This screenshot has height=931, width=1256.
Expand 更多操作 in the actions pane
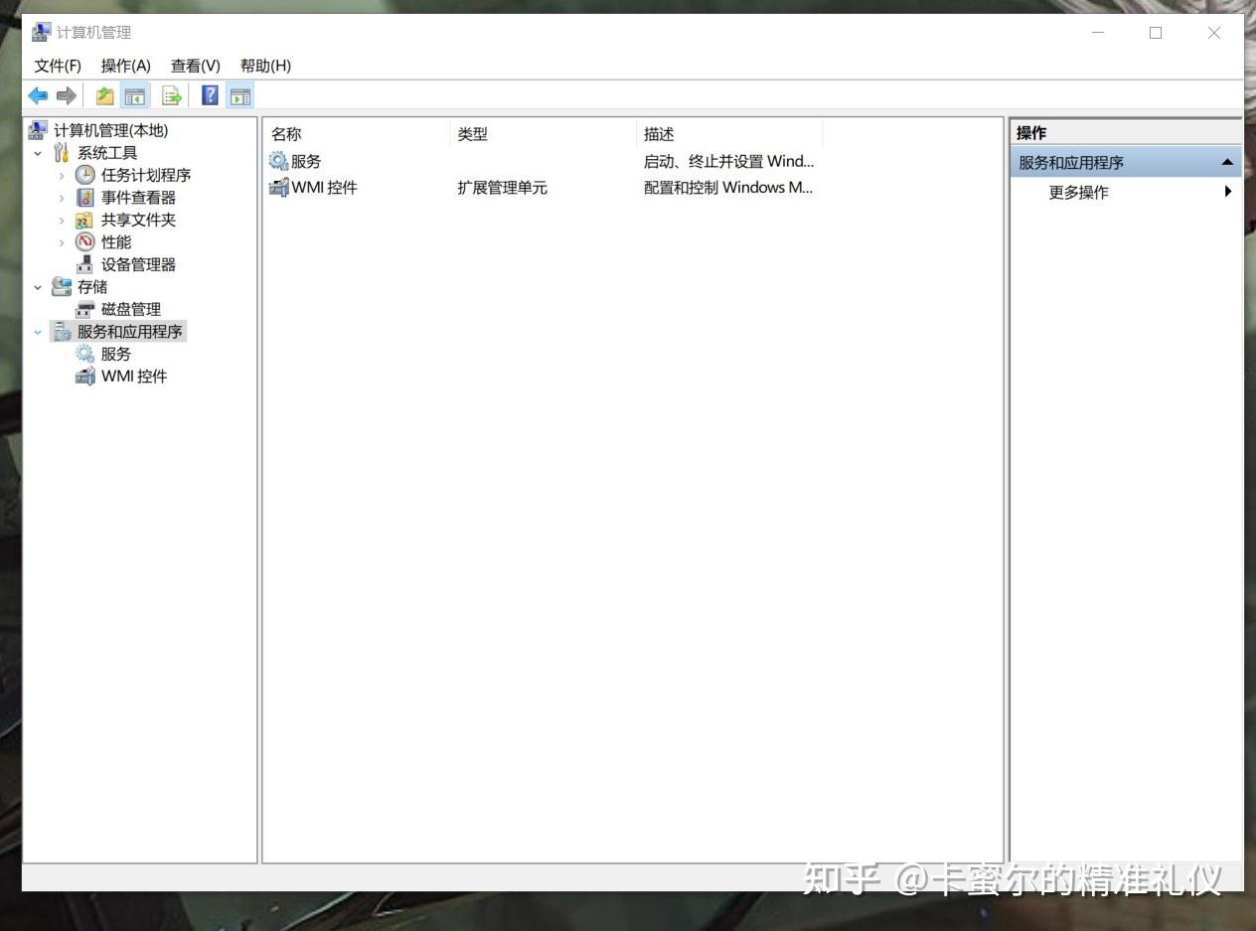(1079, 192)
